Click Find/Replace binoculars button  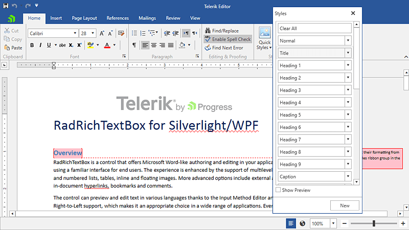222,31
